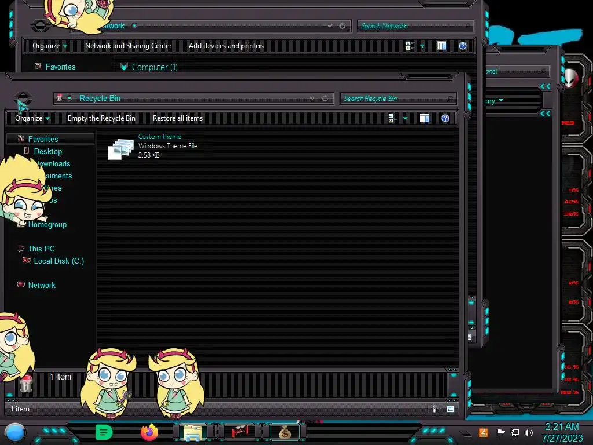Refresh the Recycle Bin address bar

click(x=325, y=99)
